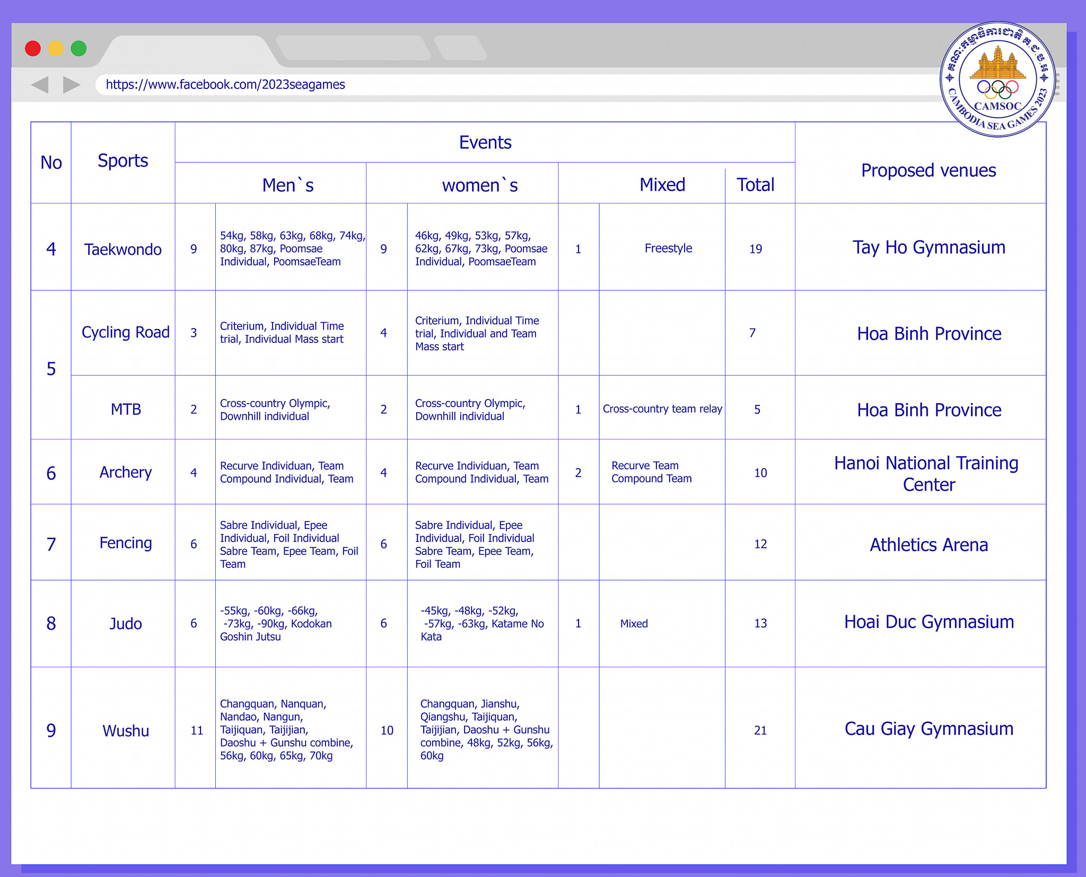Screen dimensions: 1086x877
Task: Click MTB total 5
Action: coord(757,410)
